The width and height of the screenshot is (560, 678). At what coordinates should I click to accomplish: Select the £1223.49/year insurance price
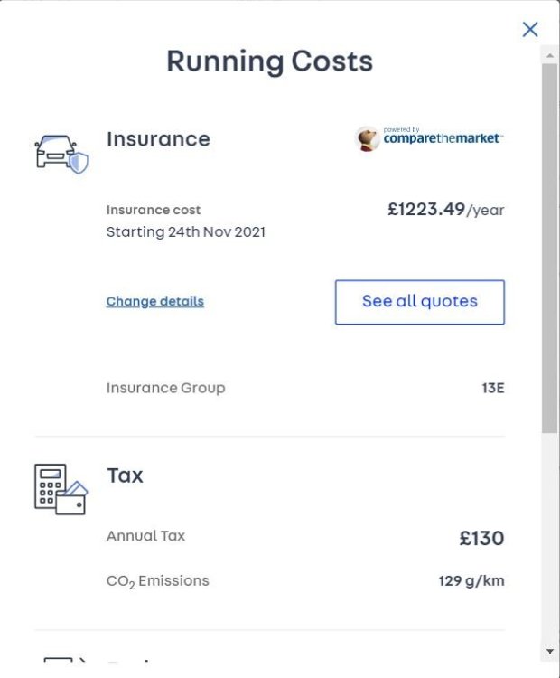click(x=446, y=210)
